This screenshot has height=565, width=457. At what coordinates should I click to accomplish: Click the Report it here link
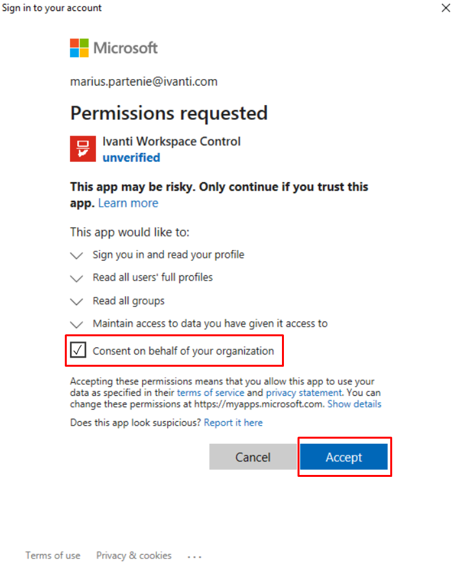[x=233, y=422]
